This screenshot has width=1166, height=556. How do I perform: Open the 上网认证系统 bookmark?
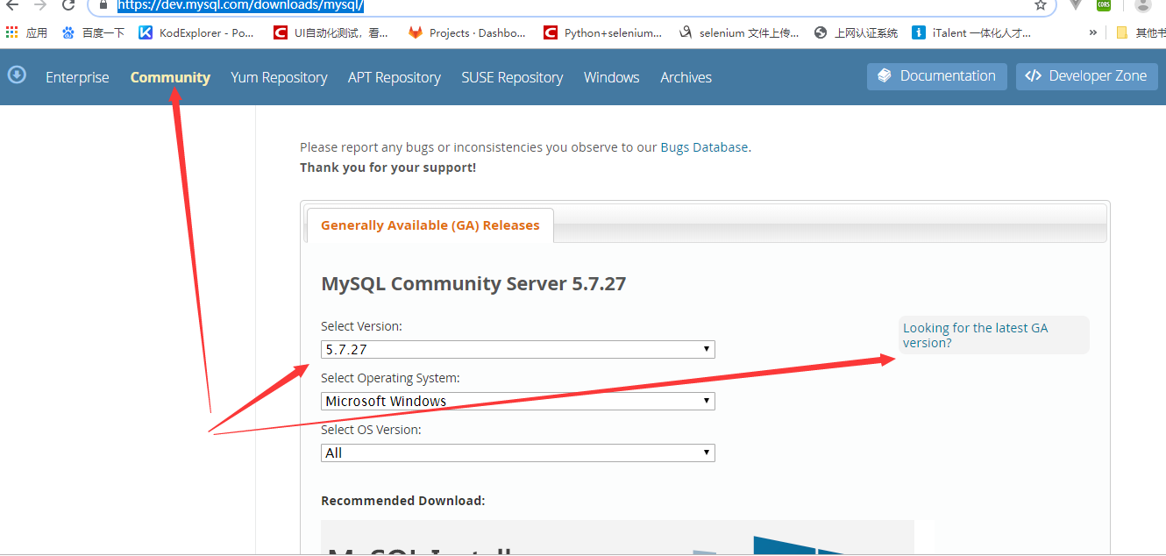pyautogui.click(x=857, y=32)
